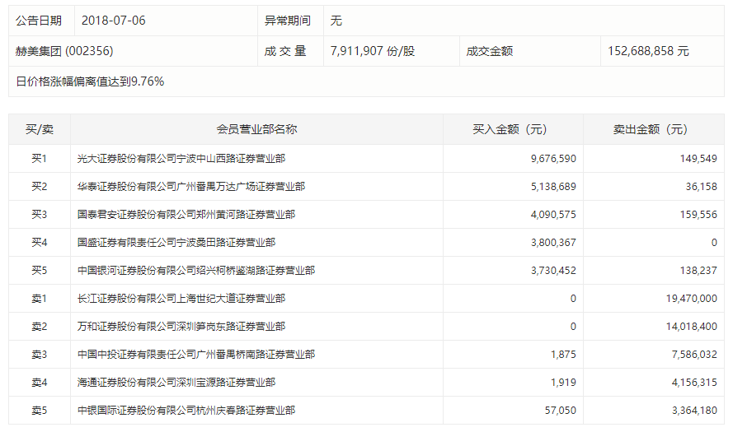Click the 异常期间 label

(x=288, y=21)
